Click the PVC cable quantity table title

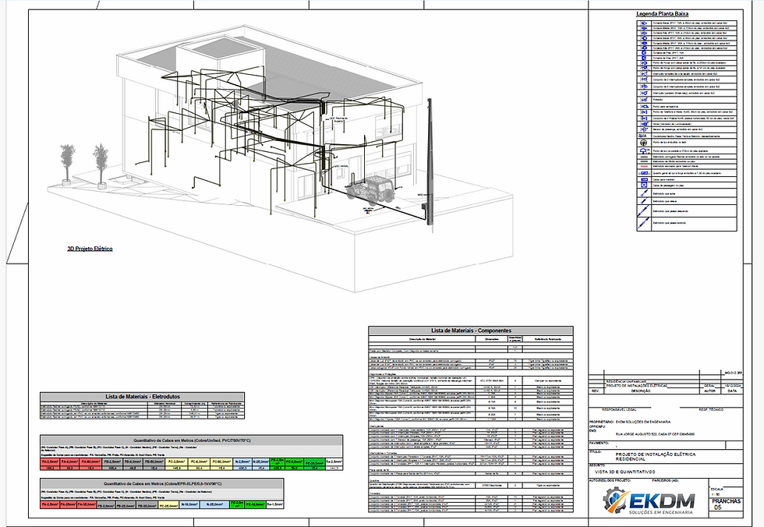coord(192,440)
